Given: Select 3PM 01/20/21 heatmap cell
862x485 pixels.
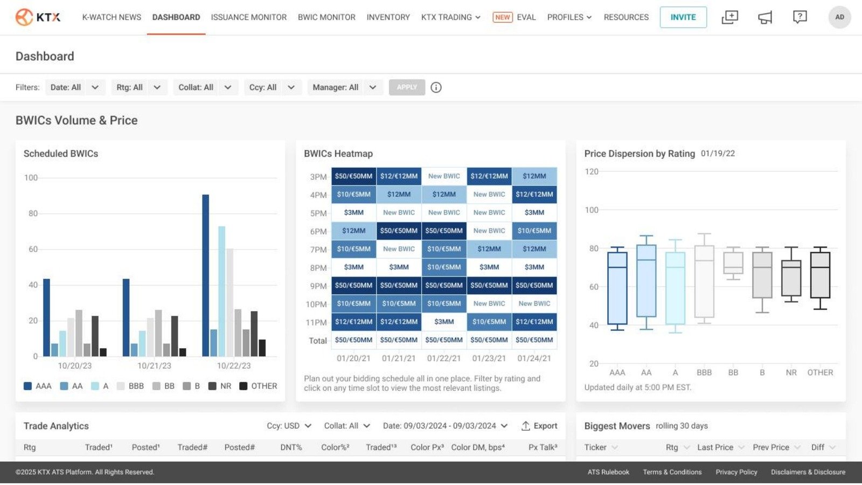Looking at the screenshot, I should 353,176.
